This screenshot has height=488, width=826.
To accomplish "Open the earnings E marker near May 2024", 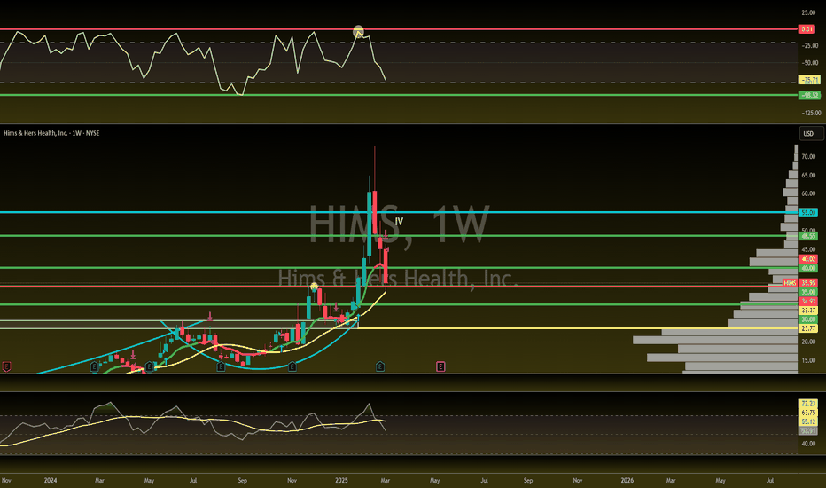I will click(150, 366).
